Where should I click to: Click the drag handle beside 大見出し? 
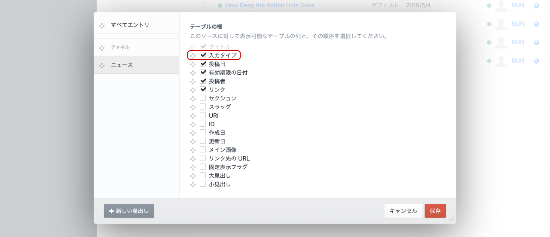tap(193, 176)
